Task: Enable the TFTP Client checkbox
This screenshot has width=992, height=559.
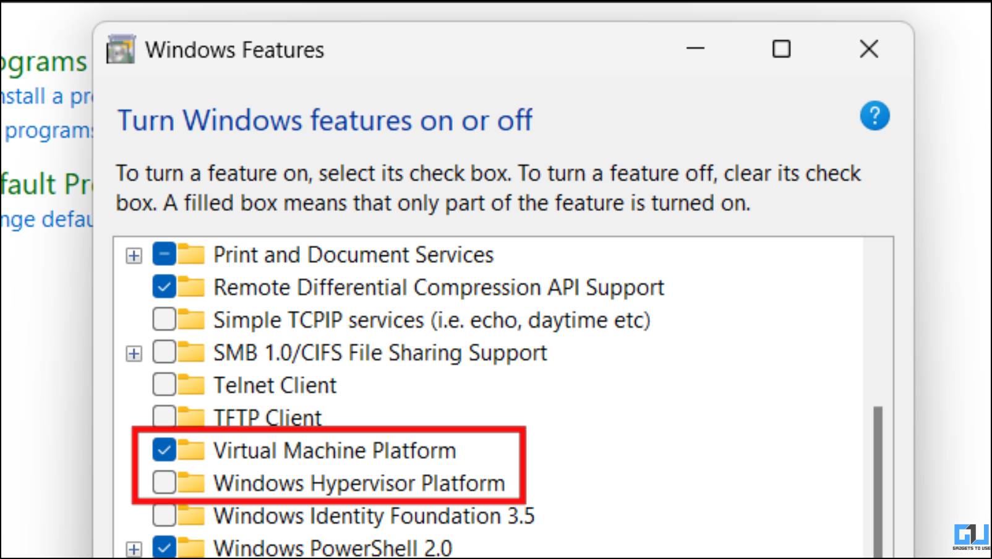Action: click(165, 416)
